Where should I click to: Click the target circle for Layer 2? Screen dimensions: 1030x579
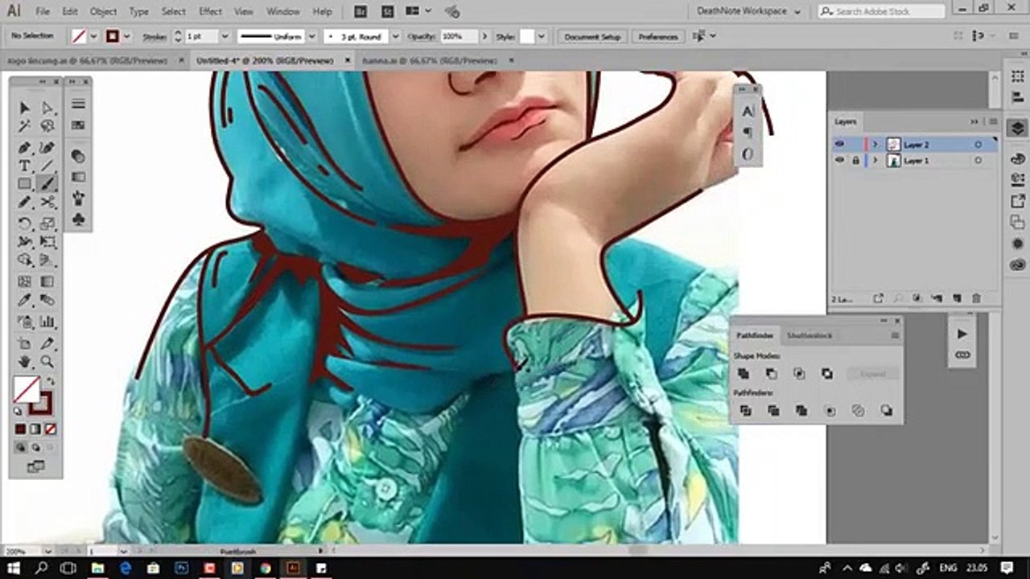tap(978, 145)
